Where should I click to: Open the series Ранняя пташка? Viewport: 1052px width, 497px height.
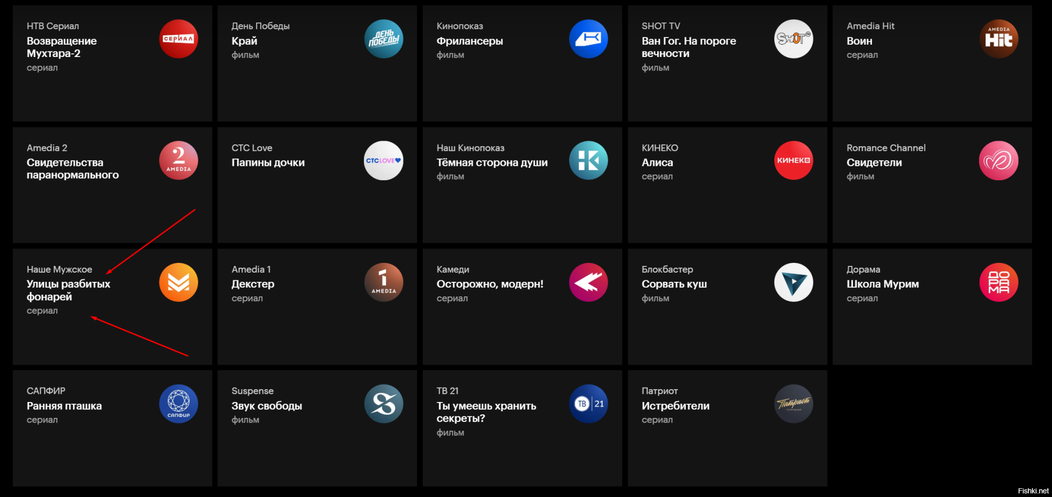click(64, 406)
